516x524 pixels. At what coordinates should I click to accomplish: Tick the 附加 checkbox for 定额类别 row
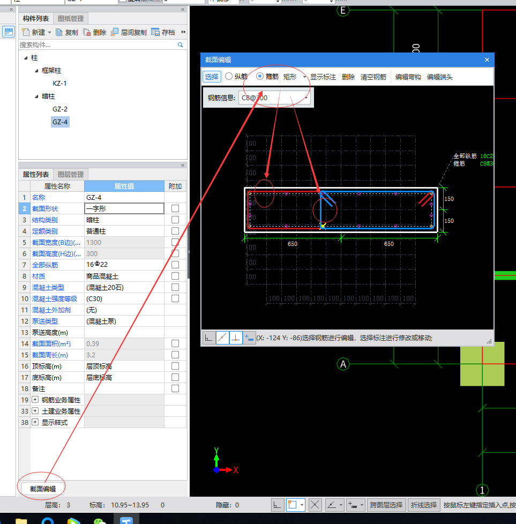[175, 231]
